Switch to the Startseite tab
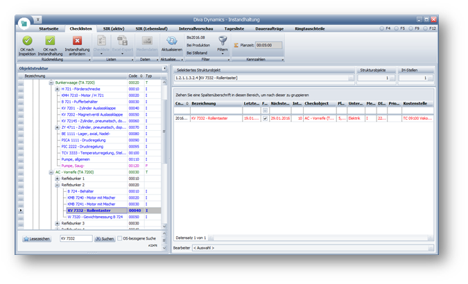The width and height of the screenshot is (468, 284). coord(49,28)
